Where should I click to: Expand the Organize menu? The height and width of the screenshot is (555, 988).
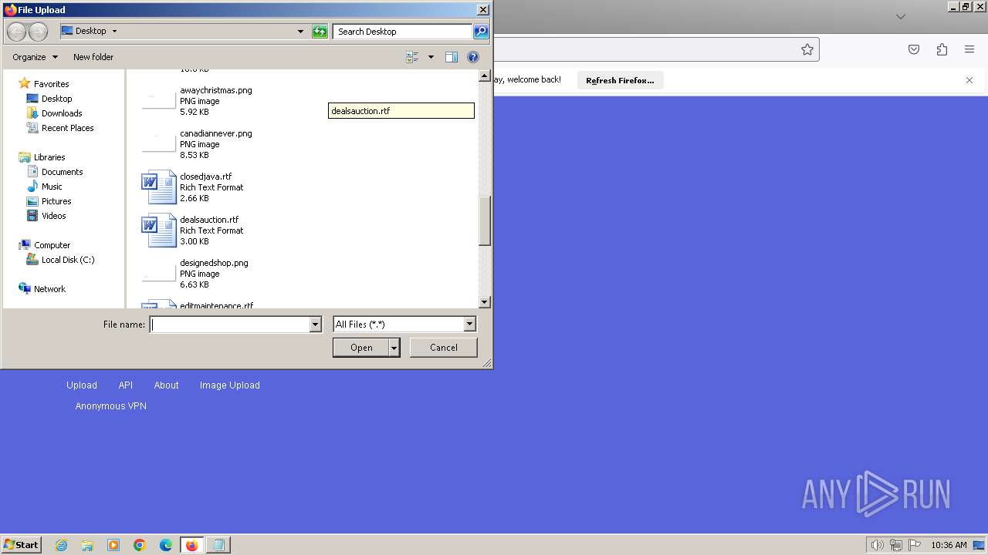(35, 57)
